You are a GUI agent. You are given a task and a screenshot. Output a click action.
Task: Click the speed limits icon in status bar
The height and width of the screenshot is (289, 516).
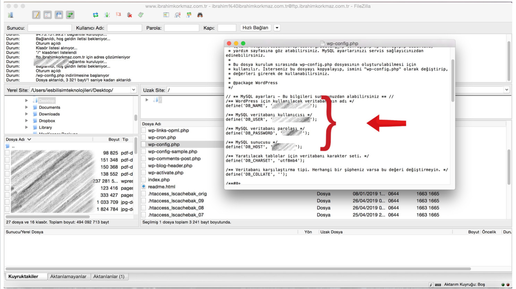[438, 285]
